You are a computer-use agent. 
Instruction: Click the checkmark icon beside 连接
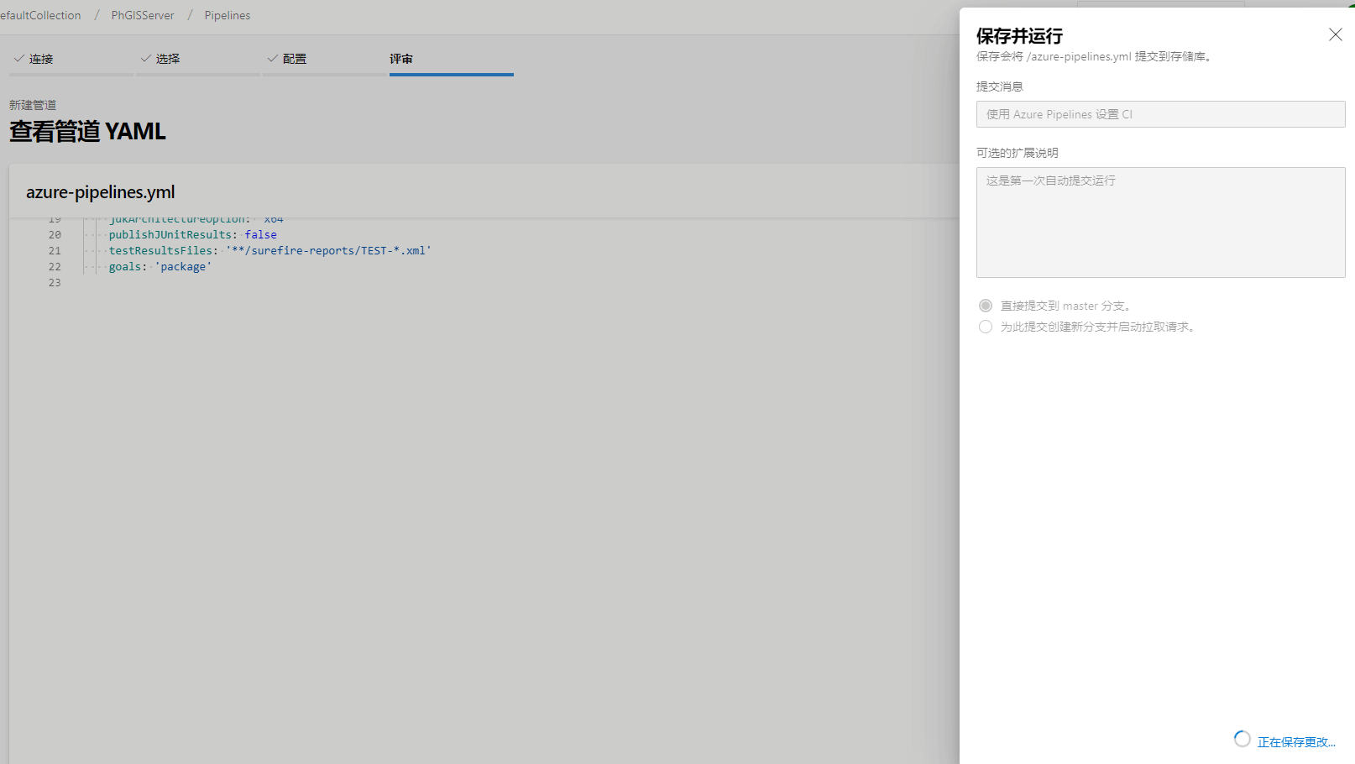(x=18, y=59)
